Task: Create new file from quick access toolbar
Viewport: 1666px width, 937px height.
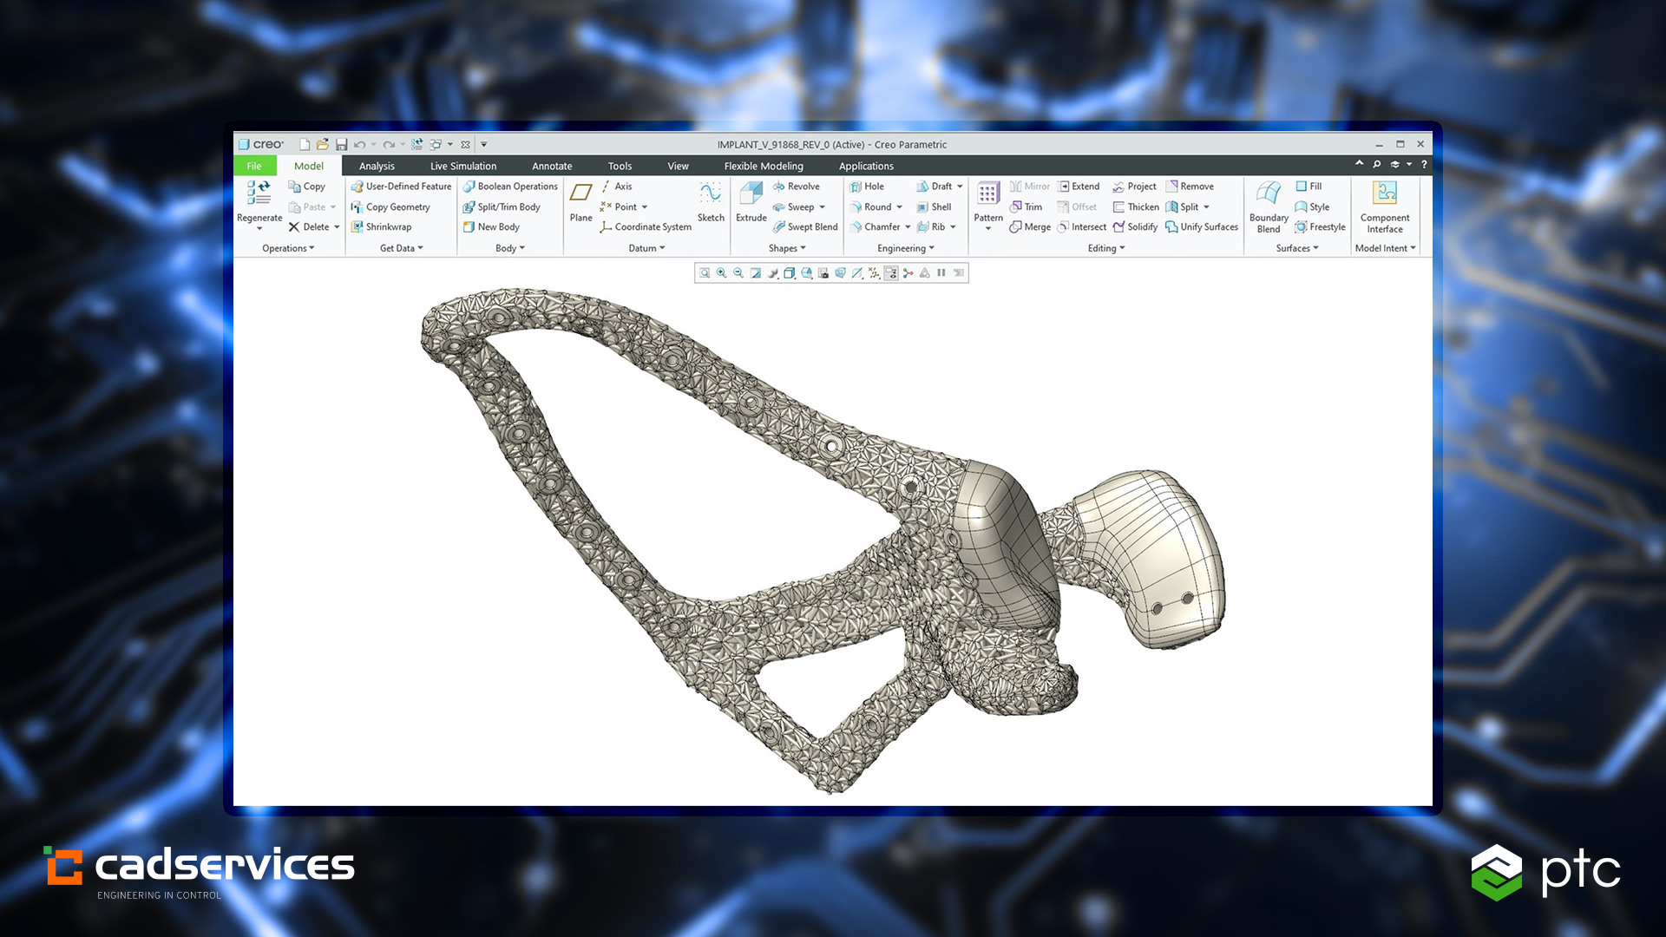Action: coord(305,145)
